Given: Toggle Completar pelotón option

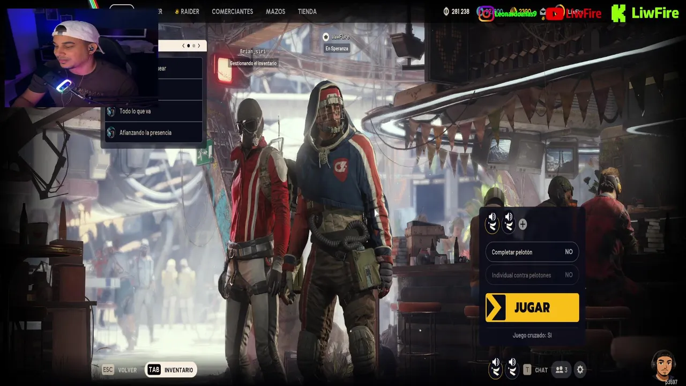Looking at the screenshot, I should click(532, 252).
